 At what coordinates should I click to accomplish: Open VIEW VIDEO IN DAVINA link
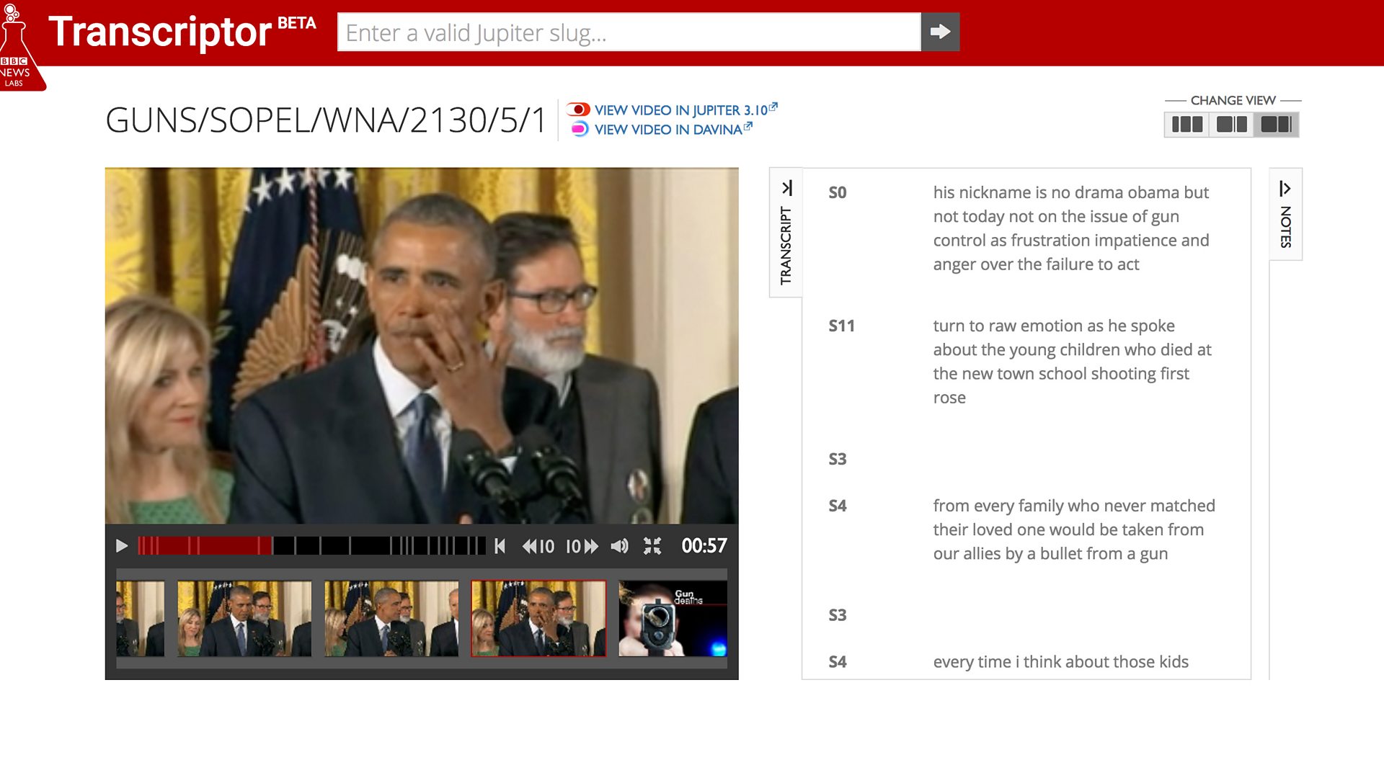pyautogui.click(x=669, y=130)
